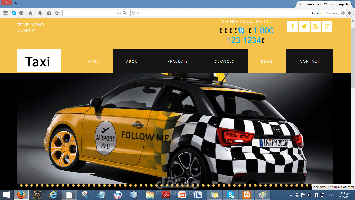
Task: Click the Skype extension icon in the toolbar
Action: (14, 13)
